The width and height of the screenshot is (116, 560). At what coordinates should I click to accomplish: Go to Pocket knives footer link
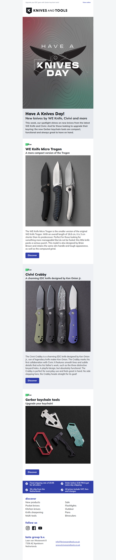point(32,506)
